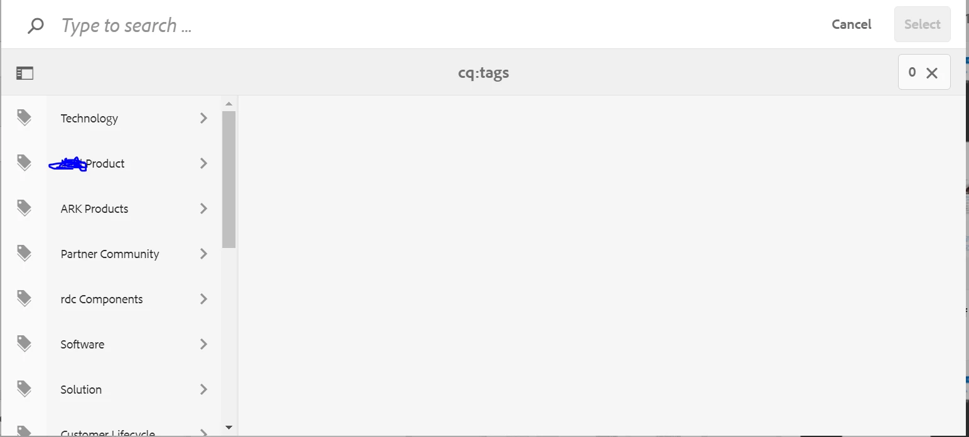
Task: Click the tag list scrollbar thumb
Action: [229, 180]
